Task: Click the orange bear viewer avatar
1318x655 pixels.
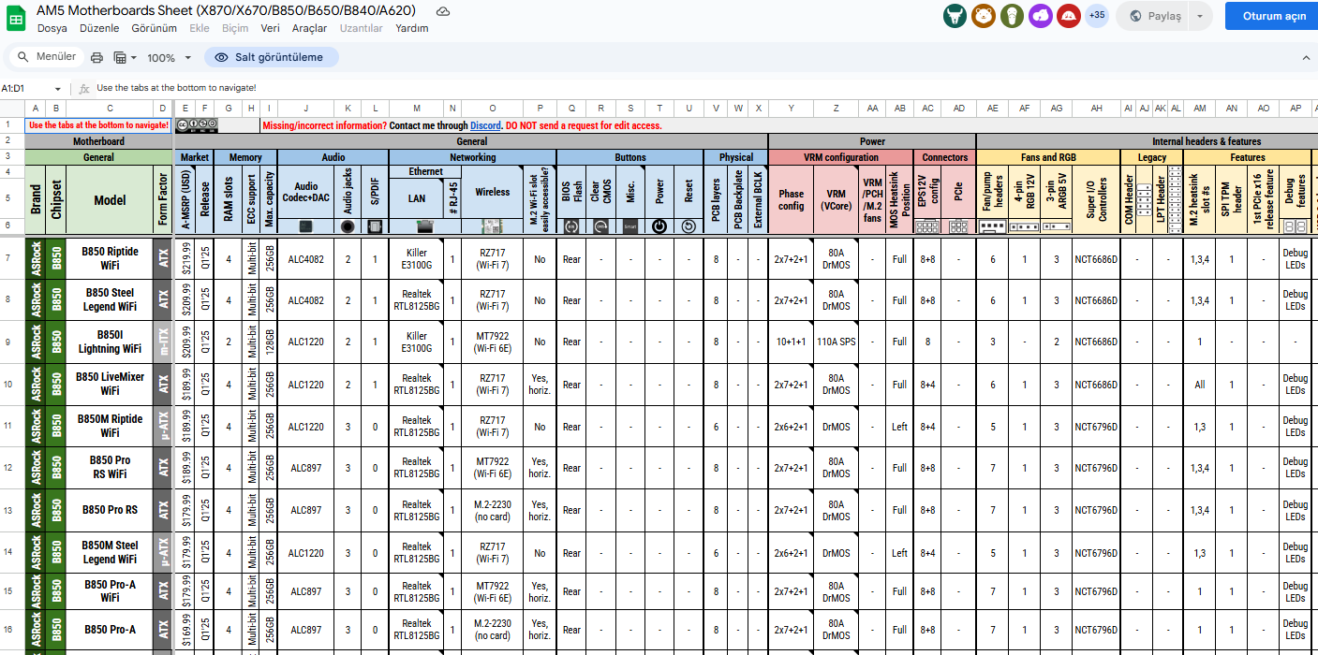Action: click(x=983, y=16)
